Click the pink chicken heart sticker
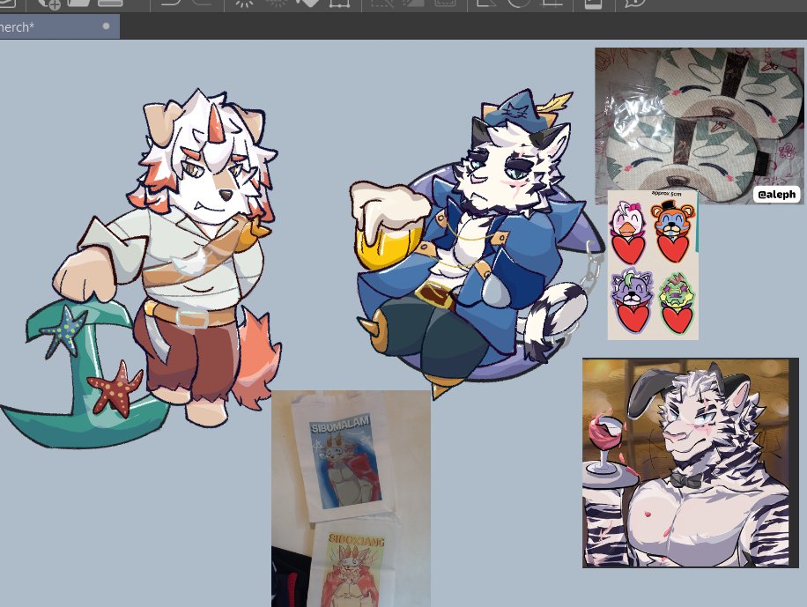The image size is (807, 607). click(x=628, y=232)
